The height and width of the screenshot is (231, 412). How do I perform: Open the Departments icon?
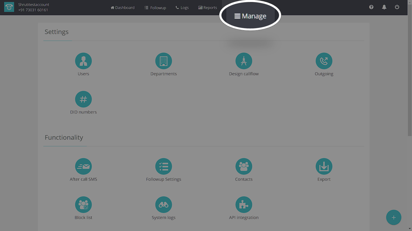click(x=164, y=61)
